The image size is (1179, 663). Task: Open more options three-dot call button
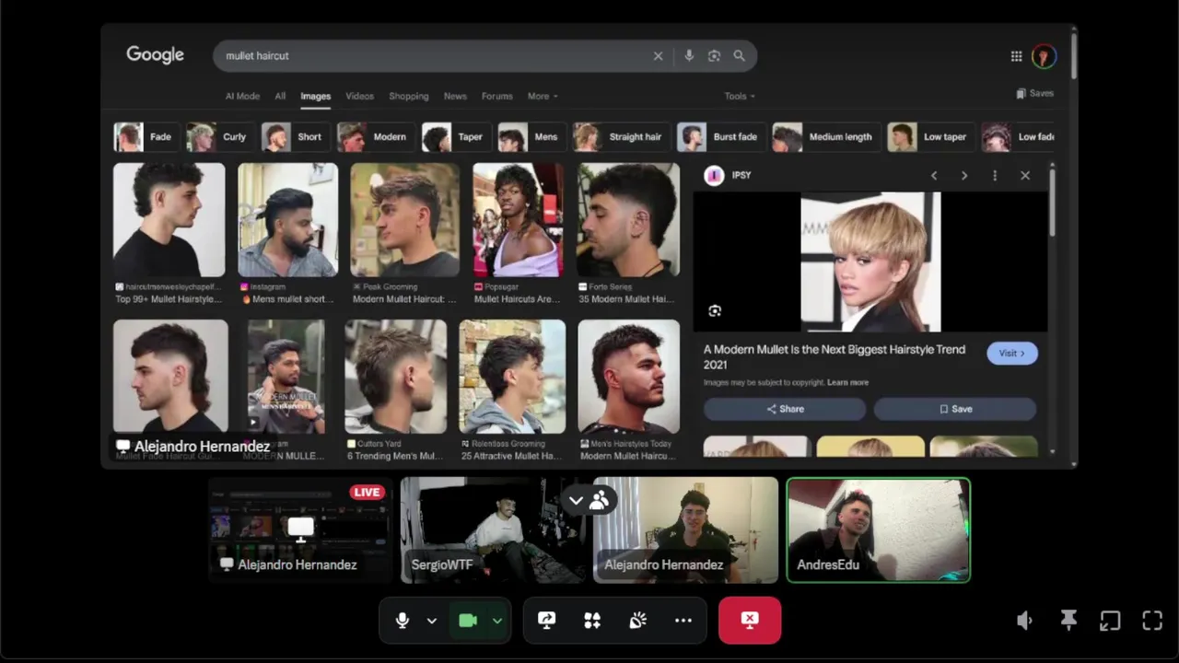point(683,621)
